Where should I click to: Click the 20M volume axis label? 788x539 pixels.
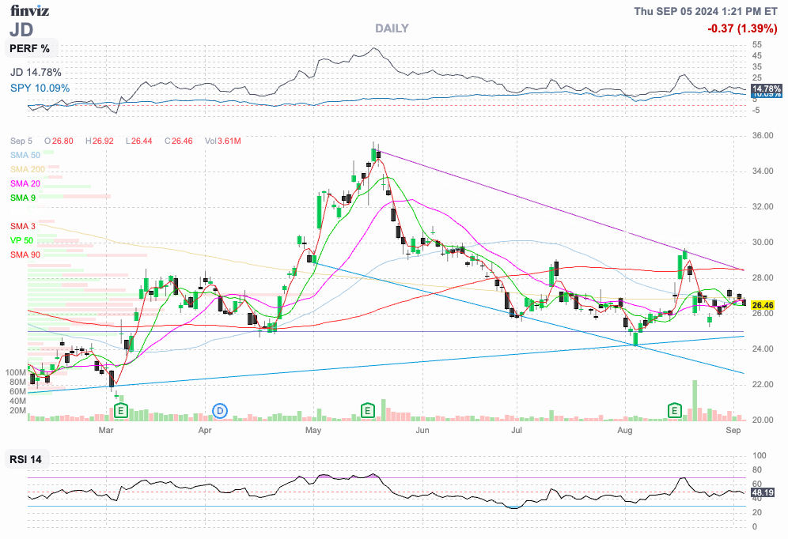tap(17, 410)
